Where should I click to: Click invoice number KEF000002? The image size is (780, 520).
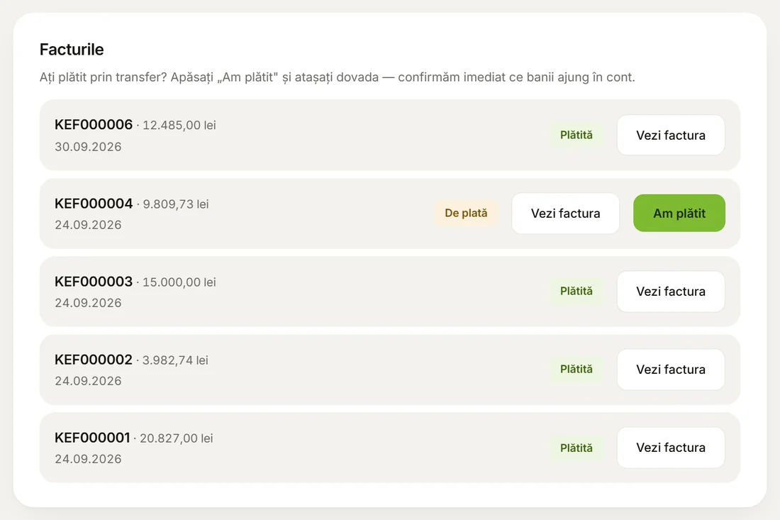tap(94, 360)
